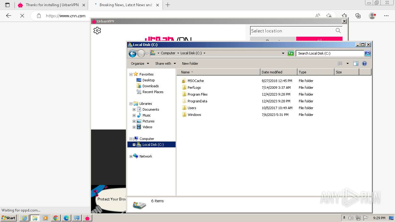Click the Explorer search magnifier button
The image size is (395, 222).
368,53
